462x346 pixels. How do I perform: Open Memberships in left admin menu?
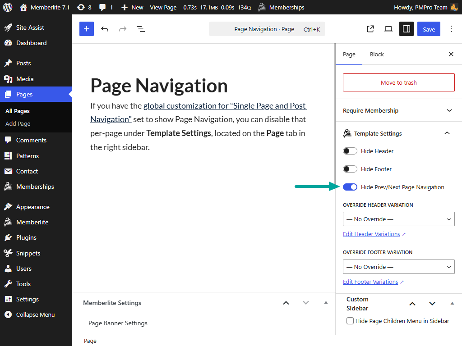point(36,187)
